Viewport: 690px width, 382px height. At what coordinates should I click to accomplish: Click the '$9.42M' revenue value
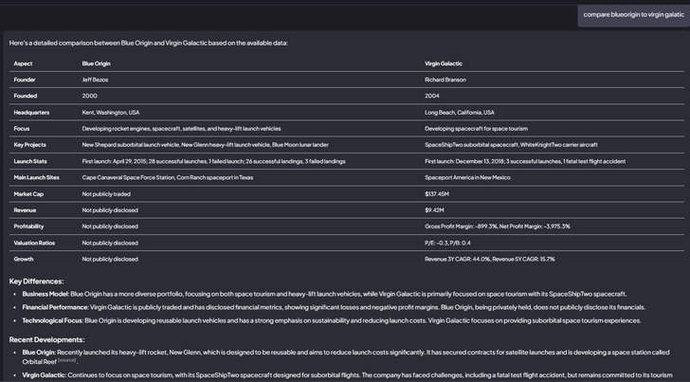click(x=434, y=209)
